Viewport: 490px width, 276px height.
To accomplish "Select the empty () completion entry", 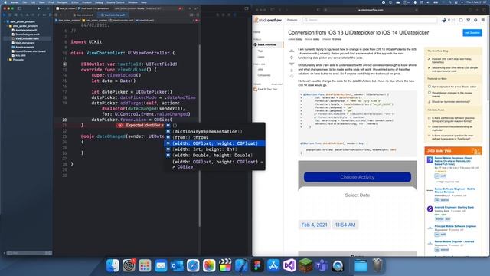I will (x=214, y=126).
